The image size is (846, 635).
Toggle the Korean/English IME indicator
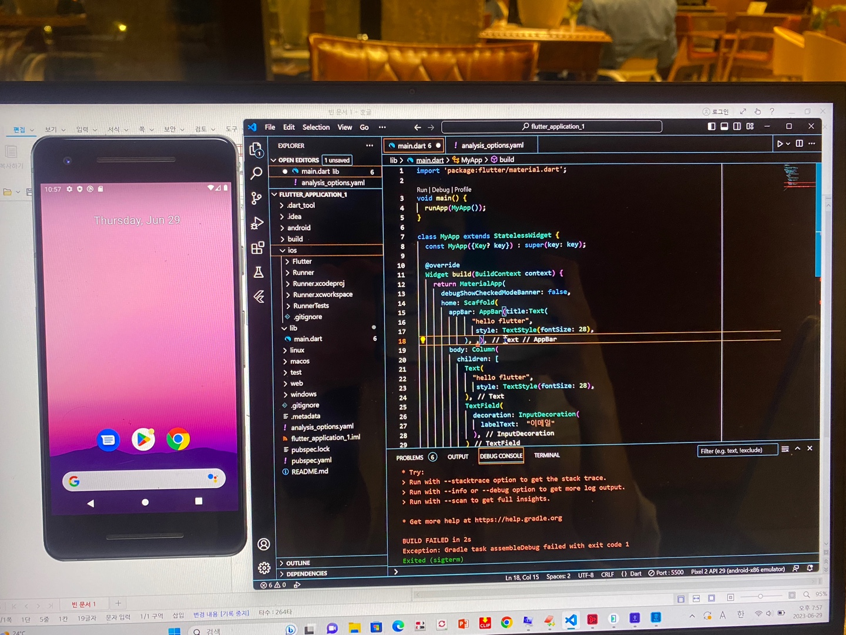[740, 614]
